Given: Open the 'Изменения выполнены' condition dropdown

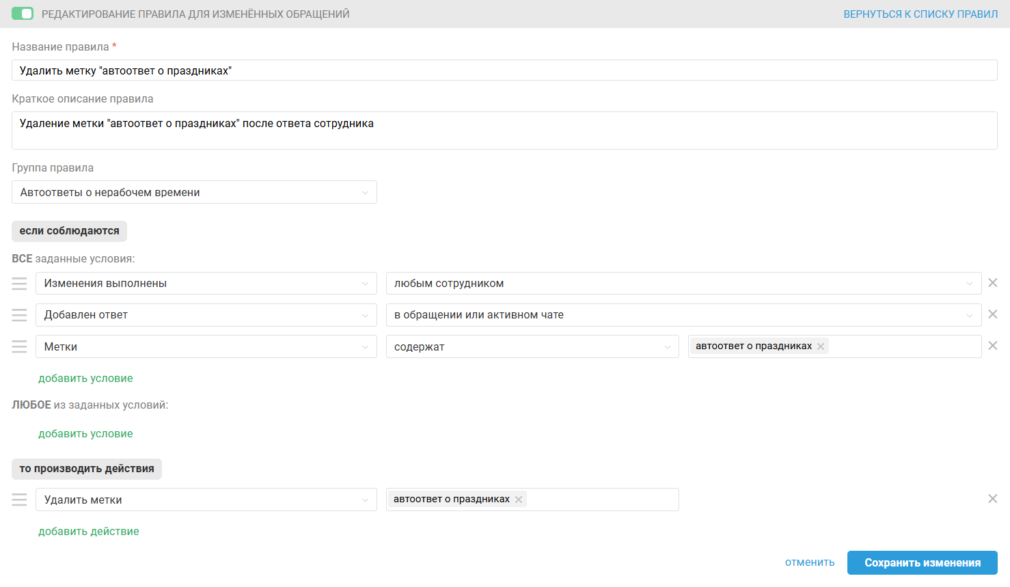Looking at the screenshot, I should (x=206, y=283).
